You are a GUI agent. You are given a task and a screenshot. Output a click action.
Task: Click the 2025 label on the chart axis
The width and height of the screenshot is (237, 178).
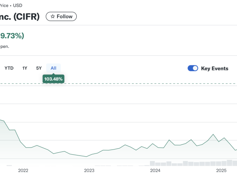(x=221, y=170)
